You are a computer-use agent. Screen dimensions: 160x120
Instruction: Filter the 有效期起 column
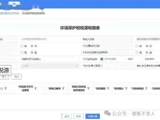tap(108, 88)
